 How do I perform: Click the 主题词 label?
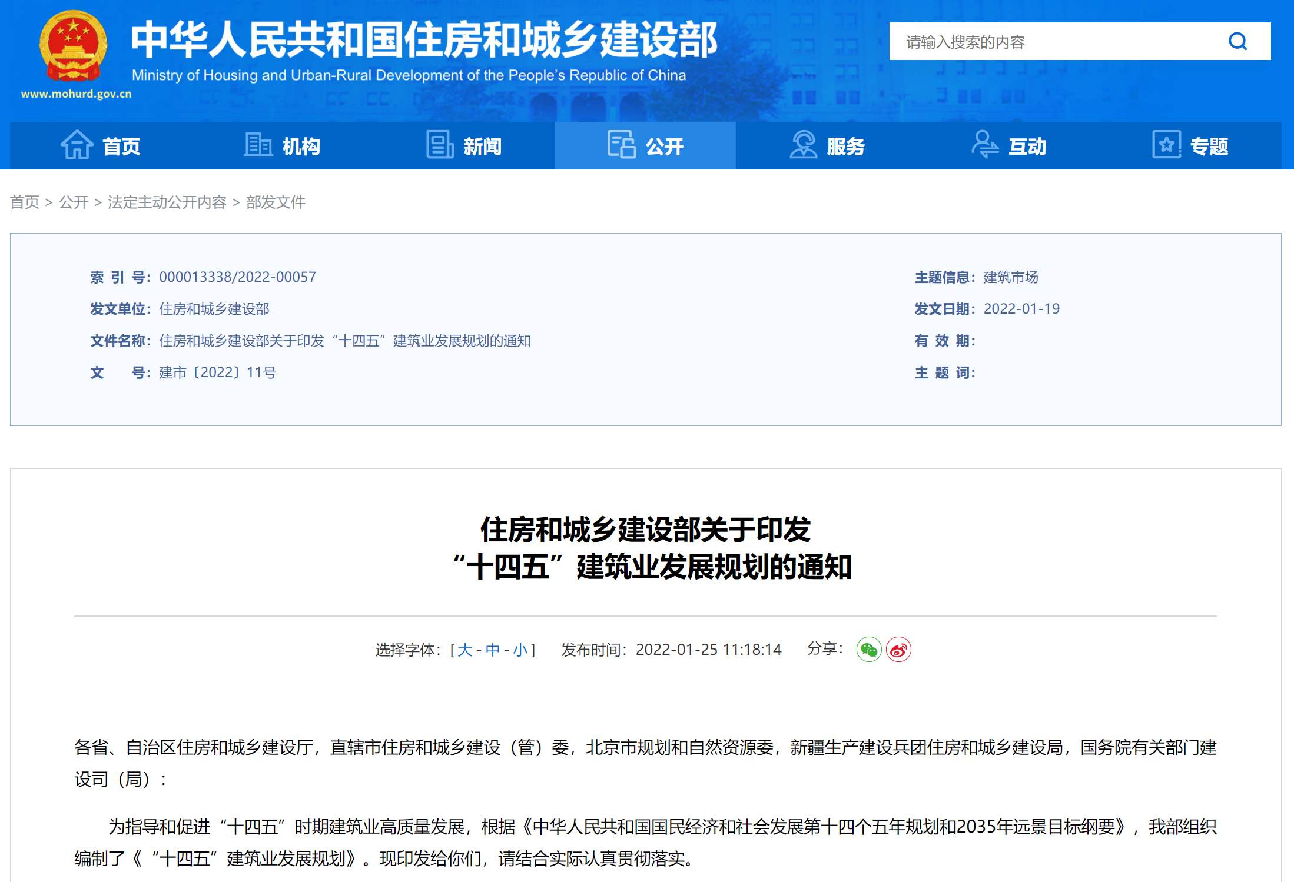[945, 372]
